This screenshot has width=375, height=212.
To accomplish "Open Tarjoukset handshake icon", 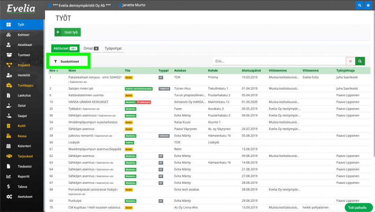I will click(x=9, y=156).
